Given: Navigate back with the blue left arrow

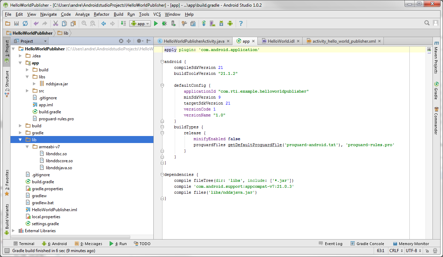Looking at the screenshot, I should pyautogui.click(x=104, y=23).
